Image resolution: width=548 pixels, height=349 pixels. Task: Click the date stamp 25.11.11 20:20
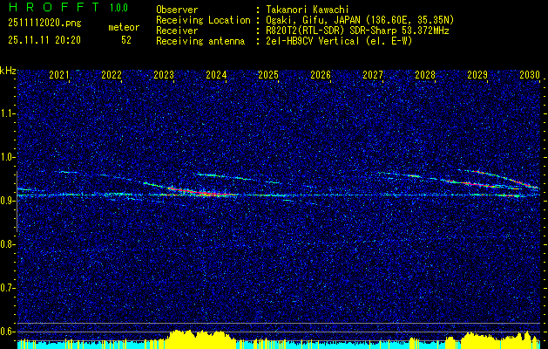pos(44,40)
